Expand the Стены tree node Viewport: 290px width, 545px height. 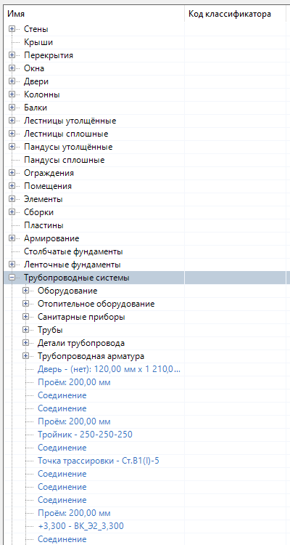(12, 29)
